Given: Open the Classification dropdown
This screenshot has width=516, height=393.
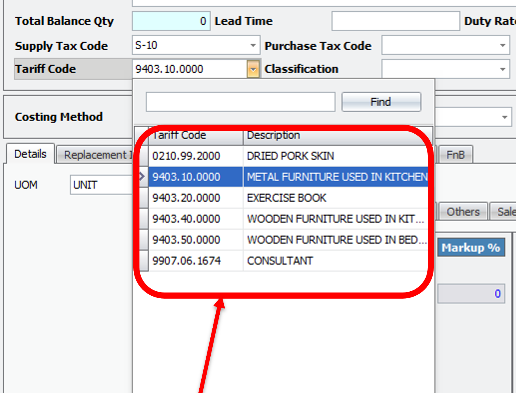Looking at the screenshot, I should 503,69.
